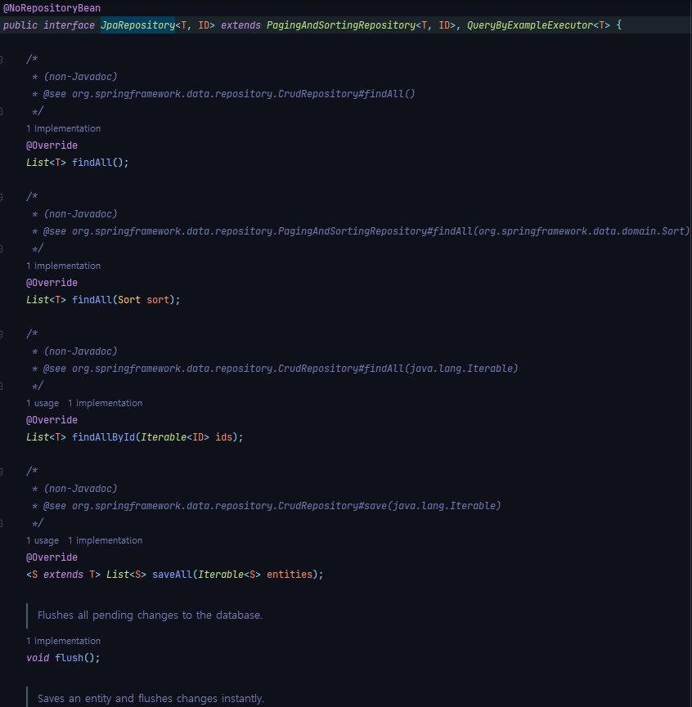
Task: Click PagingAndSortingRepository in the extends clause
Action: click(340, 25)
